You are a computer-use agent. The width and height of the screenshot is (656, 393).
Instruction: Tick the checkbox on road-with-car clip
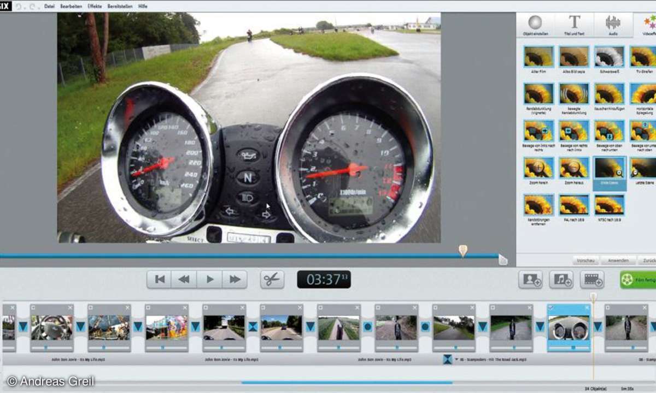coord(263,308)
